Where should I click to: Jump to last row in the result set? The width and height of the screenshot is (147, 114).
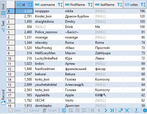(x=112, y=111)
